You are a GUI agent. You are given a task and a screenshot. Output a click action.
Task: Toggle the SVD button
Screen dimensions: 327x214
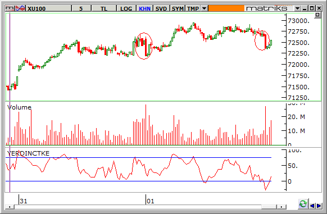click(x=161, y=8)
